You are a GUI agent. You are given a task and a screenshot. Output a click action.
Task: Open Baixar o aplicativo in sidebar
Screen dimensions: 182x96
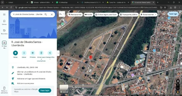(4, 90)
